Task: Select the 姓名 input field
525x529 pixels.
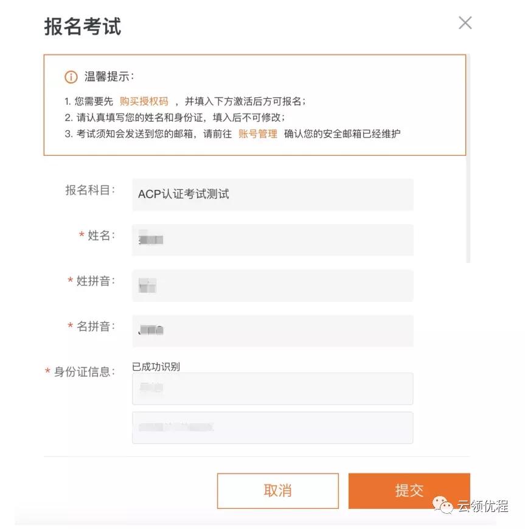Action: pos(272,240)
